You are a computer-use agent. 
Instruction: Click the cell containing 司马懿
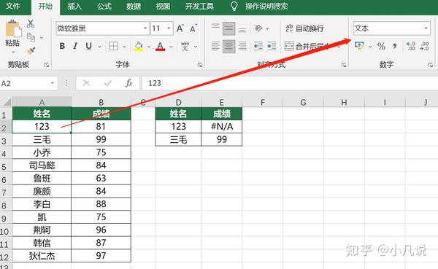[42, 165]
